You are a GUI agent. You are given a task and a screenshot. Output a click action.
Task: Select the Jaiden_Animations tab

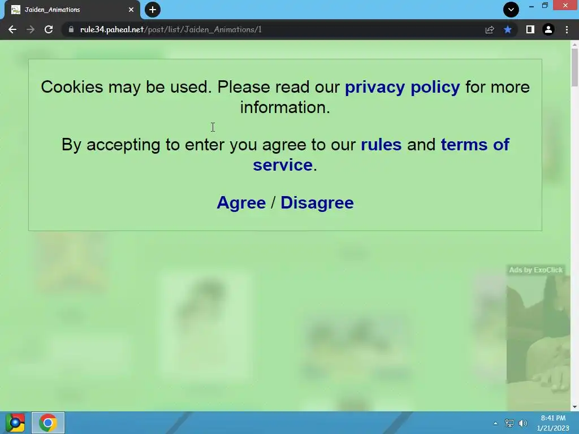tap(72, 10)
